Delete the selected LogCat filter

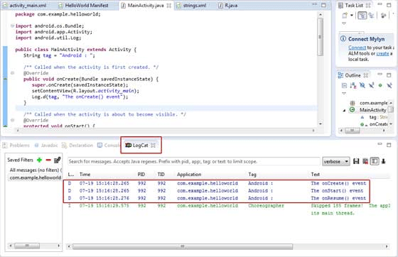tap(48, 160)
